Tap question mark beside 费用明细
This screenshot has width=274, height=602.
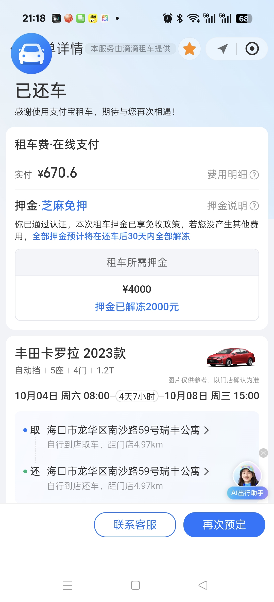(254, 175)
